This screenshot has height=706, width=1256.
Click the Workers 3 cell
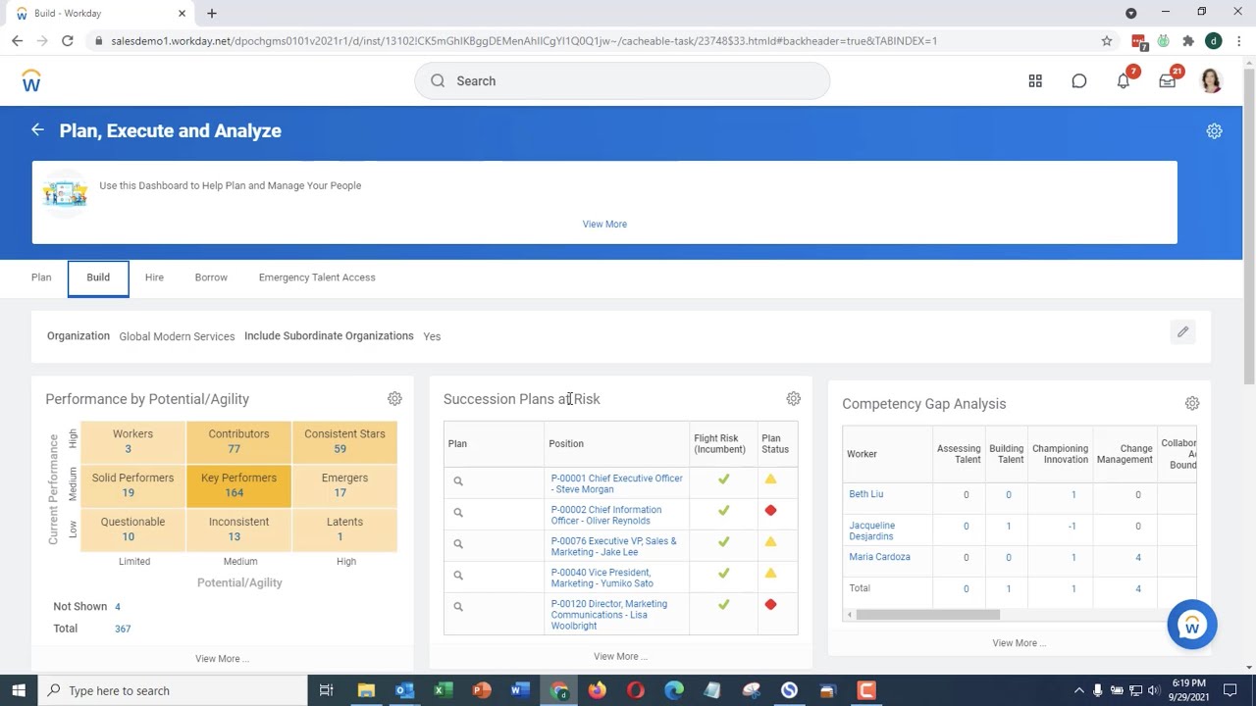point(132,441)
